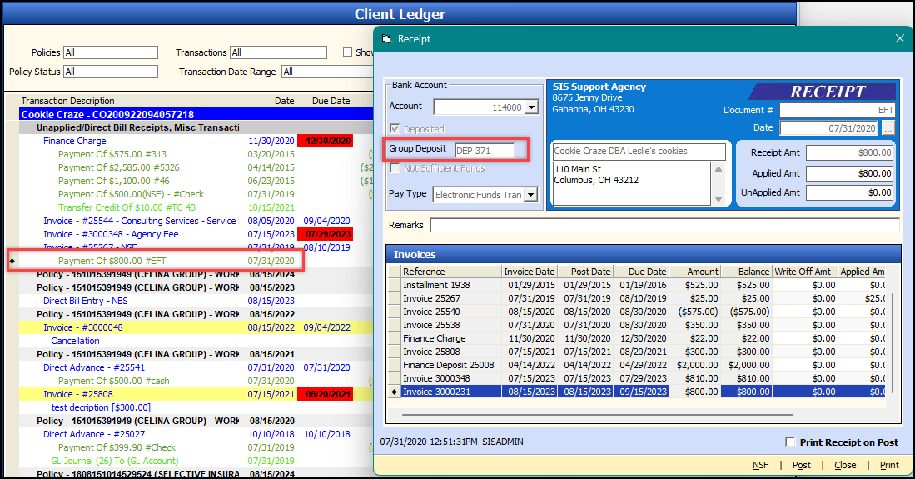Click the UnApplied Amt field
Viewport: 915px width, 479px height.
849,192
